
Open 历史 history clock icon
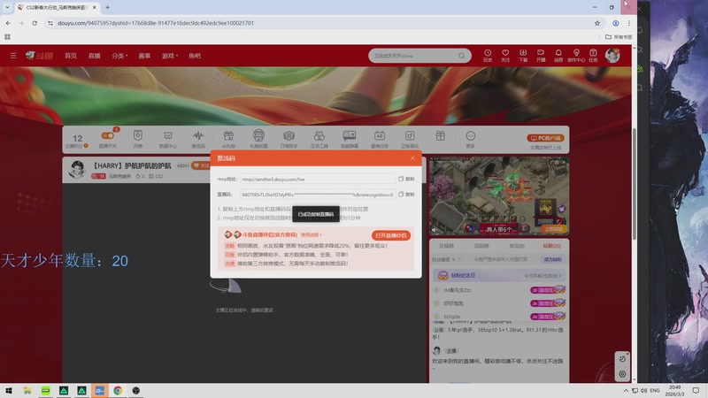click(x=488, y=56)
